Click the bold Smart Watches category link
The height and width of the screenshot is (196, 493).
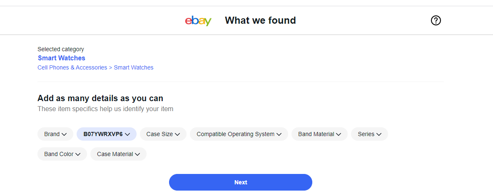[62, 58]
